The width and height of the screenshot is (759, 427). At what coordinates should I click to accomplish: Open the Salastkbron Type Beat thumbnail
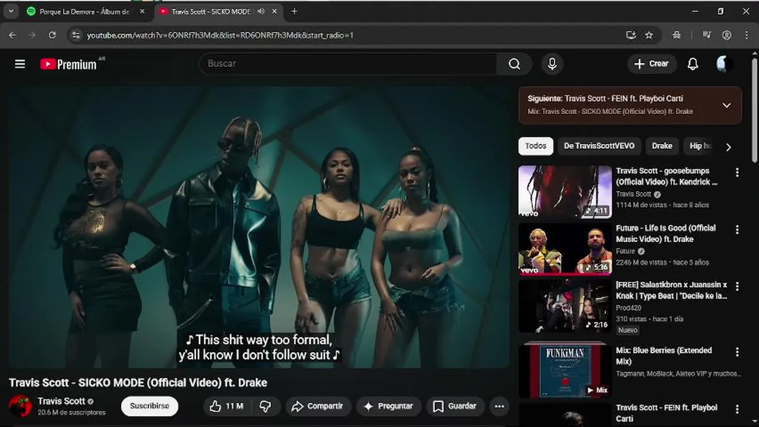(x=565, y=305)
